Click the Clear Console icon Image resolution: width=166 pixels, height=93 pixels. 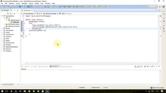click(x=135, y=66)
